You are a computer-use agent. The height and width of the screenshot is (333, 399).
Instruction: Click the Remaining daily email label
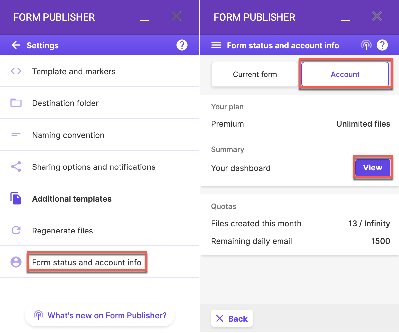[252, 241]
